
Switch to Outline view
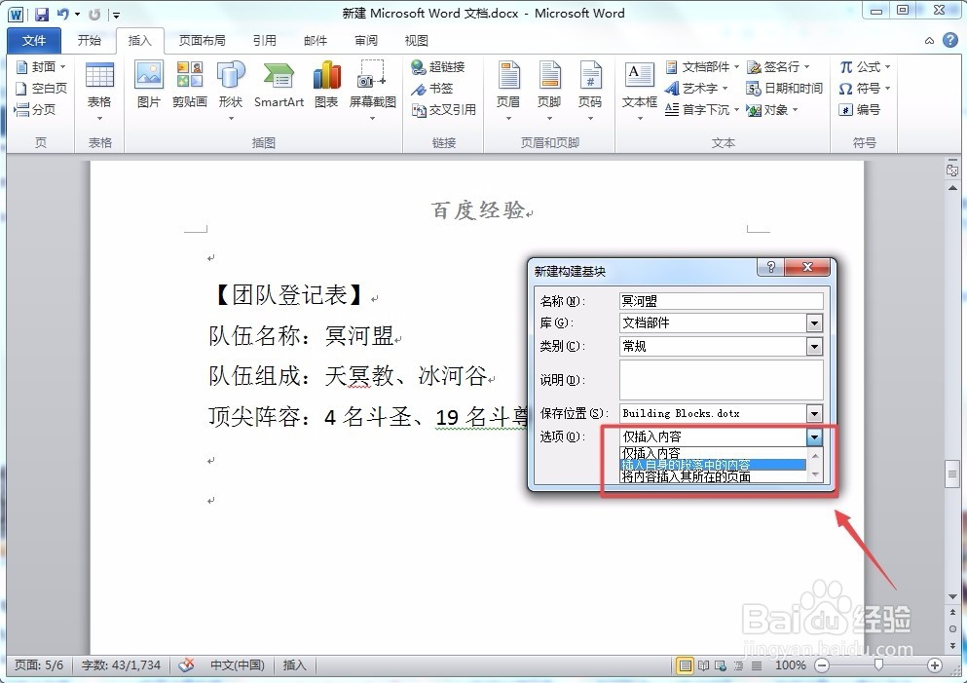tap(739, 665)
